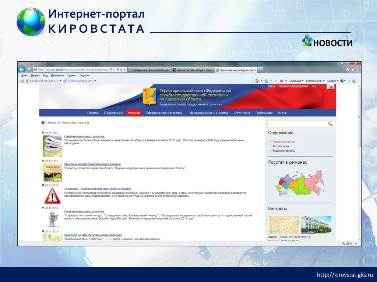
Task: Click the browser Forward arrow button
Action: tap(29, 69)
